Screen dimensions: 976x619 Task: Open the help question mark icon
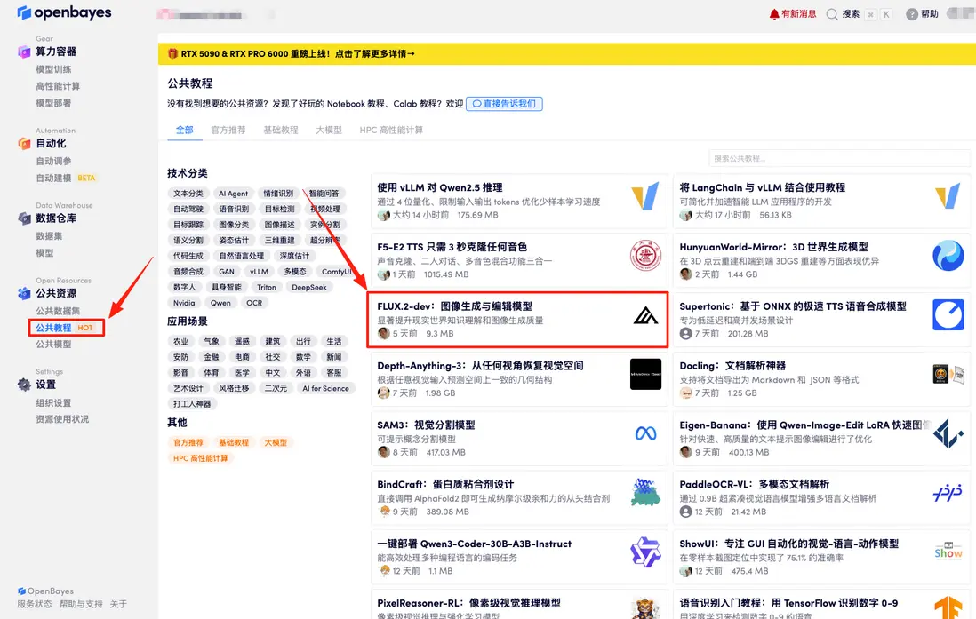(912, 14)
